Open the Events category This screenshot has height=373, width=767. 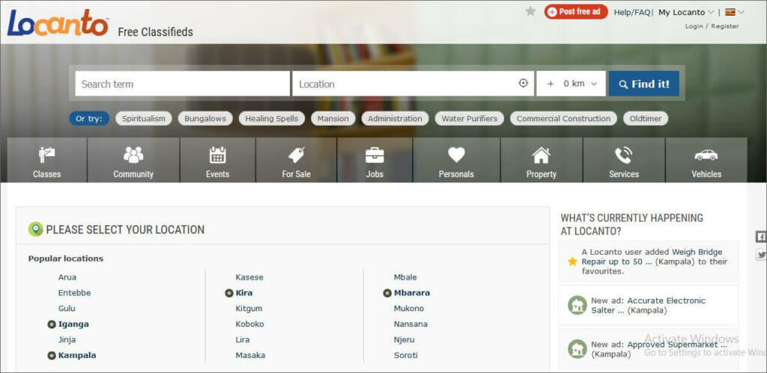tap(218, 160)
